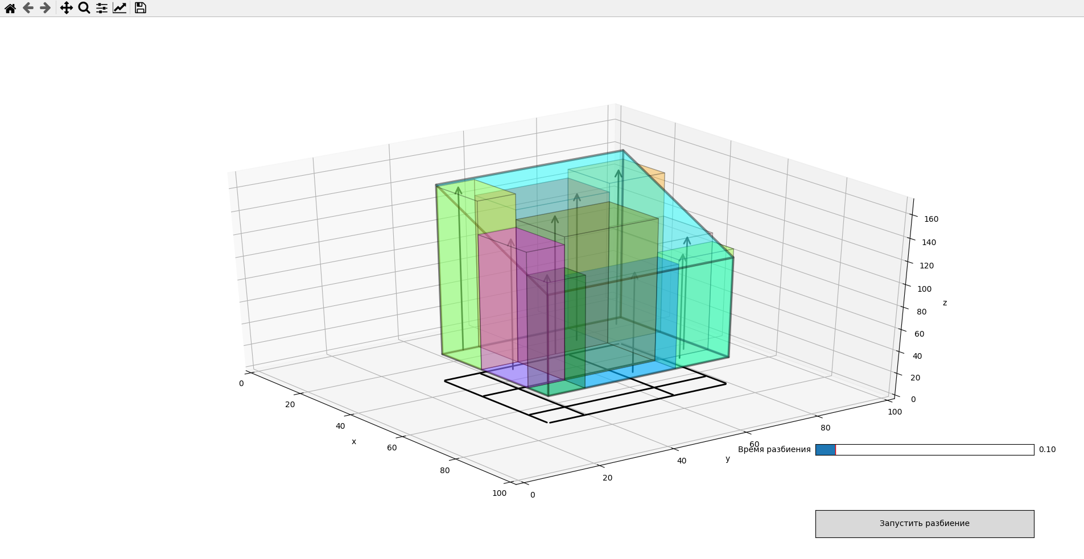Click the Home reset view icon
The height and width of the screenshot is (559, 1084).
[x=9, y=8]
